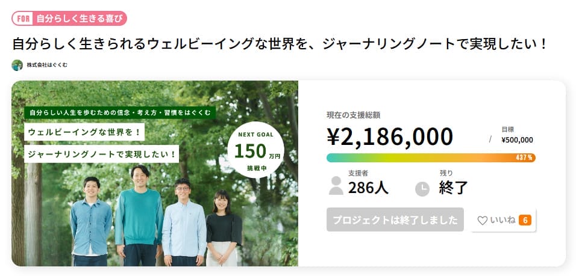Viewport: 576px width, 276px height.
Task: Click the 286人 supporter count
Action: (x=368, y=187)
